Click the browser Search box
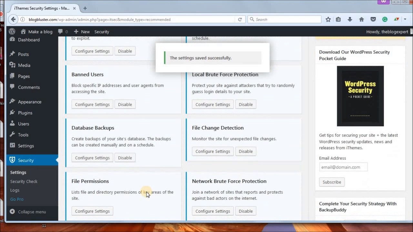The width and height of the screenshot is (413, 232). pyautogui.click(x=284, y=19)
